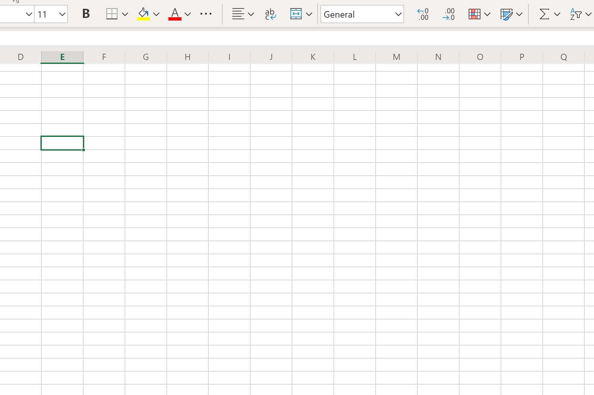
Task: Click the AutoSum sigma icon
Action: pyautogui.click(x=544, y=14)
